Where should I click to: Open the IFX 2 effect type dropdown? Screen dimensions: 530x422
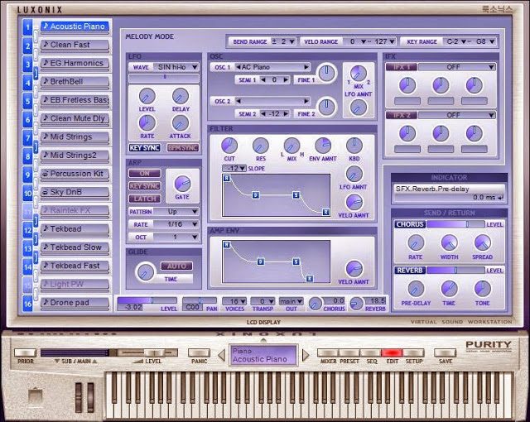point(457,115)
